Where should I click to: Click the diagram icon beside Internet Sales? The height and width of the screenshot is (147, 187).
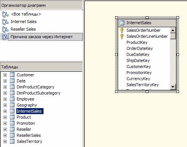click(x=5, y=22)
